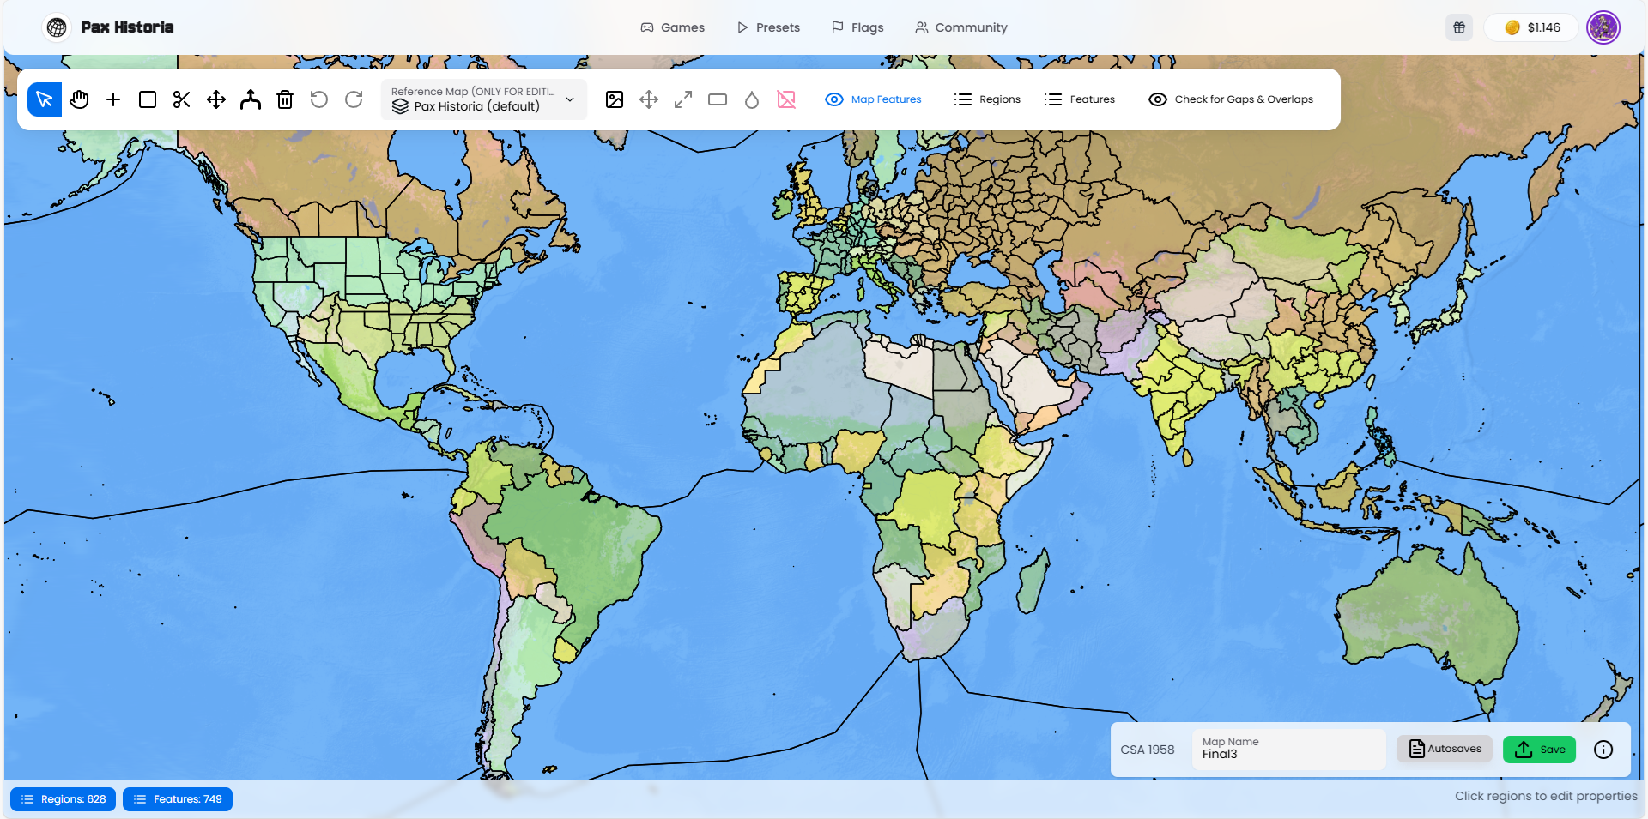Run Check for Gaps & Overlaps
This screenshot has height=819, width=1648.
click(1231, 99)
